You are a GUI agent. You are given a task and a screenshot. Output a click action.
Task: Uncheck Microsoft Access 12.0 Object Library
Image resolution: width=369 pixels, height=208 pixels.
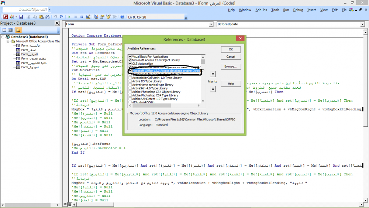coord(130,60)
